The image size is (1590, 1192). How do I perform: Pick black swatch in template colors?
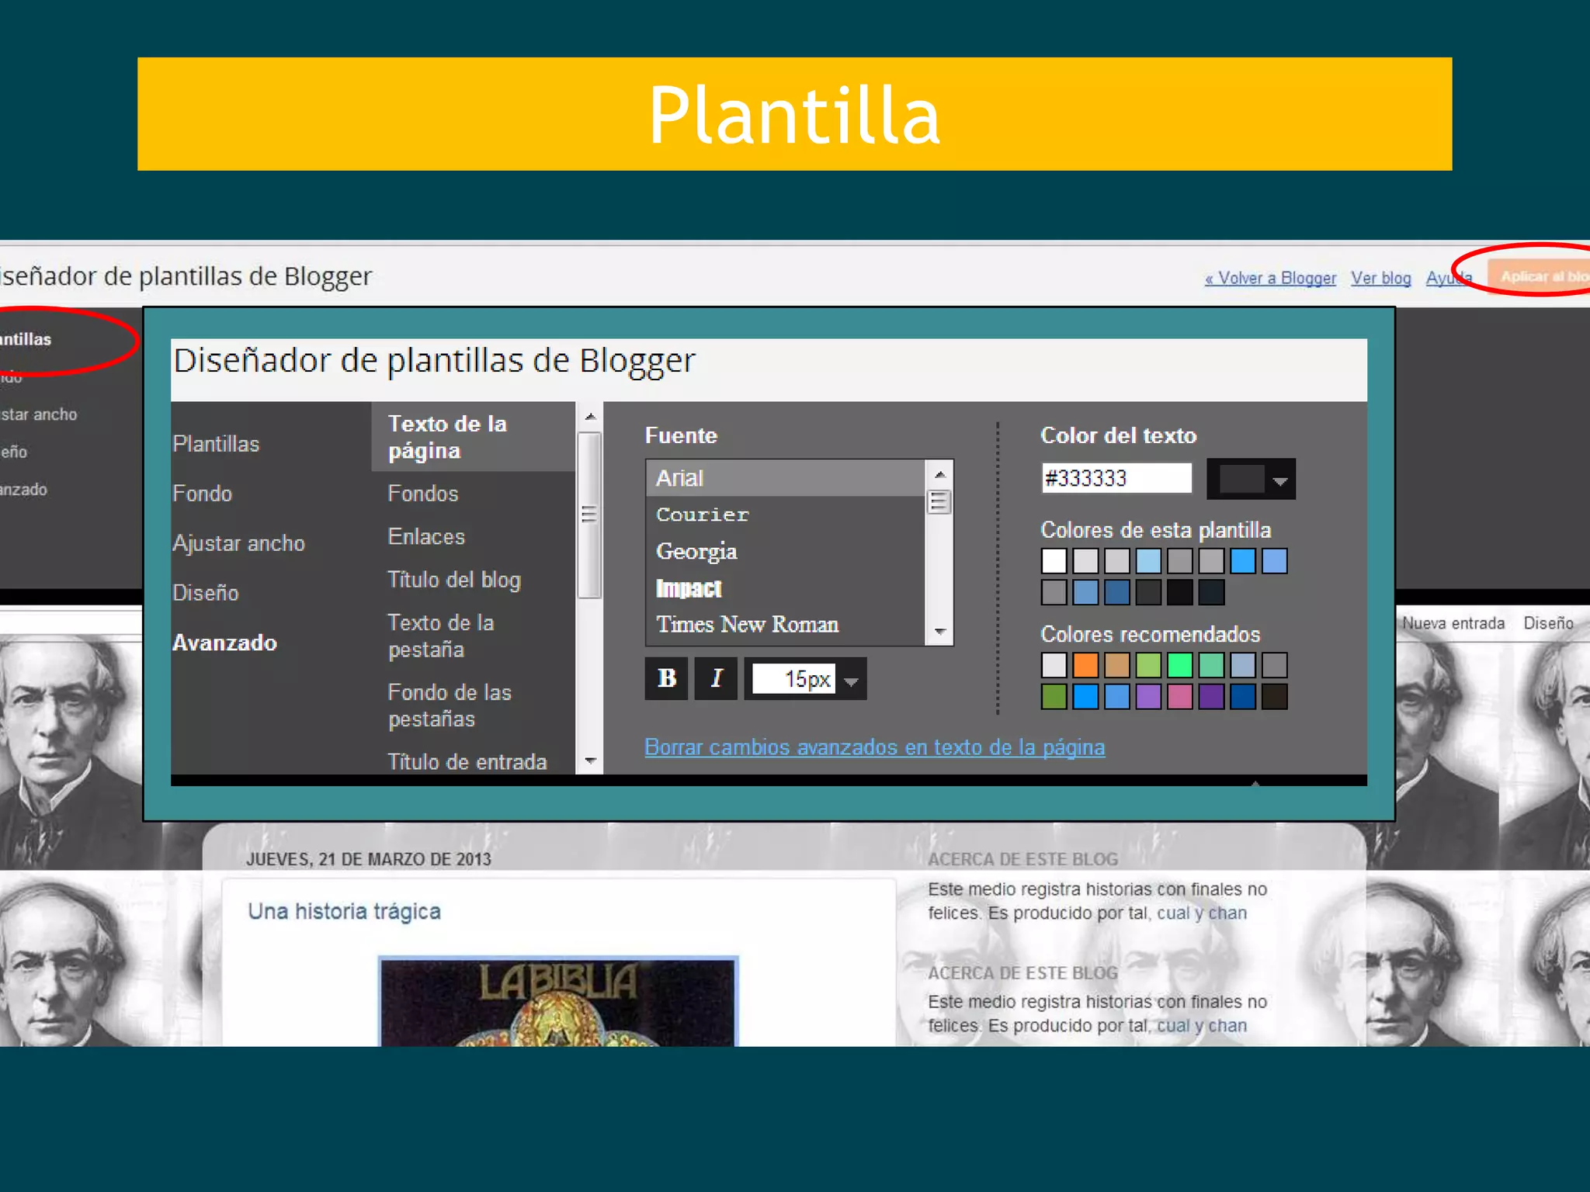click(1180, 592)
